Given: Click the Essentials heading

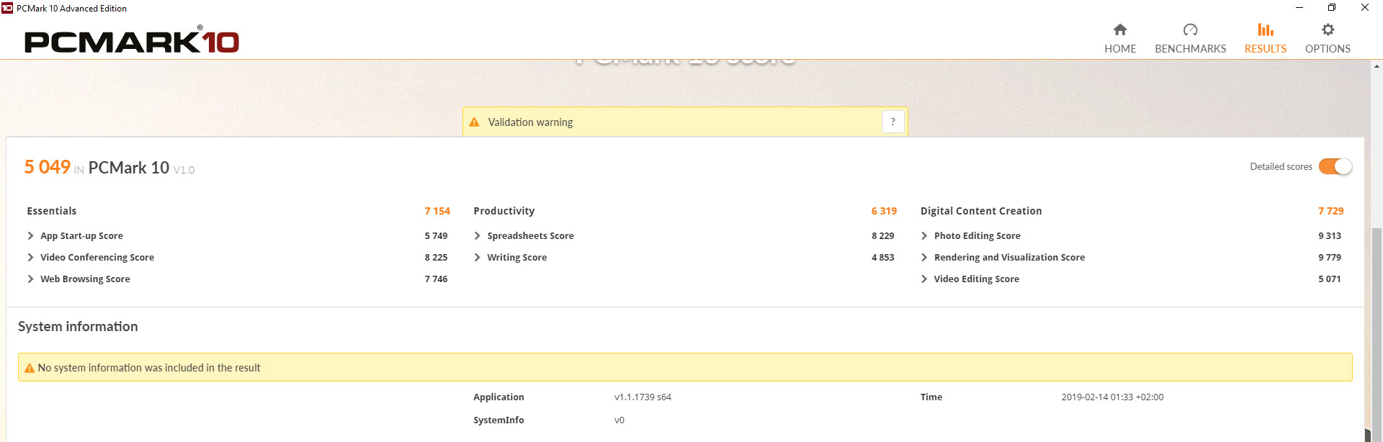Looking at the screenshot, I should point(51,211).
